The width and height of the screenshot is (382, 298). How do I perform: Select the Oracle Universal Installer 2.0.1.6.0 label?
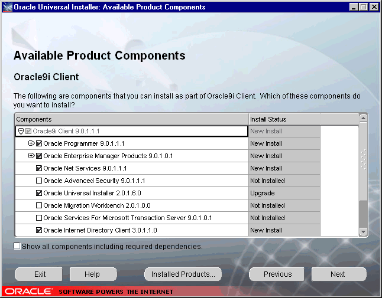[x=92, y=193]
